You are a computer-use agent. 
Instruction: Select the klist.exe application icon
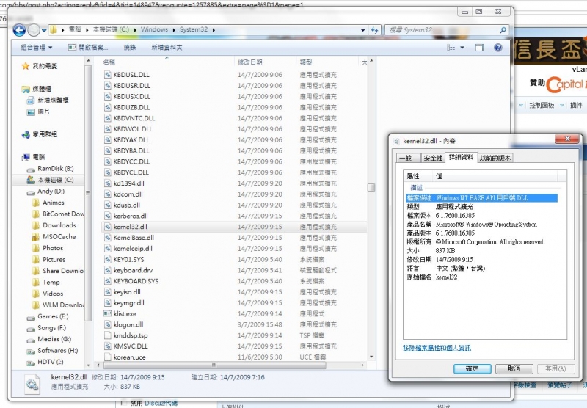pyautogui.click(x=107, y=313)
